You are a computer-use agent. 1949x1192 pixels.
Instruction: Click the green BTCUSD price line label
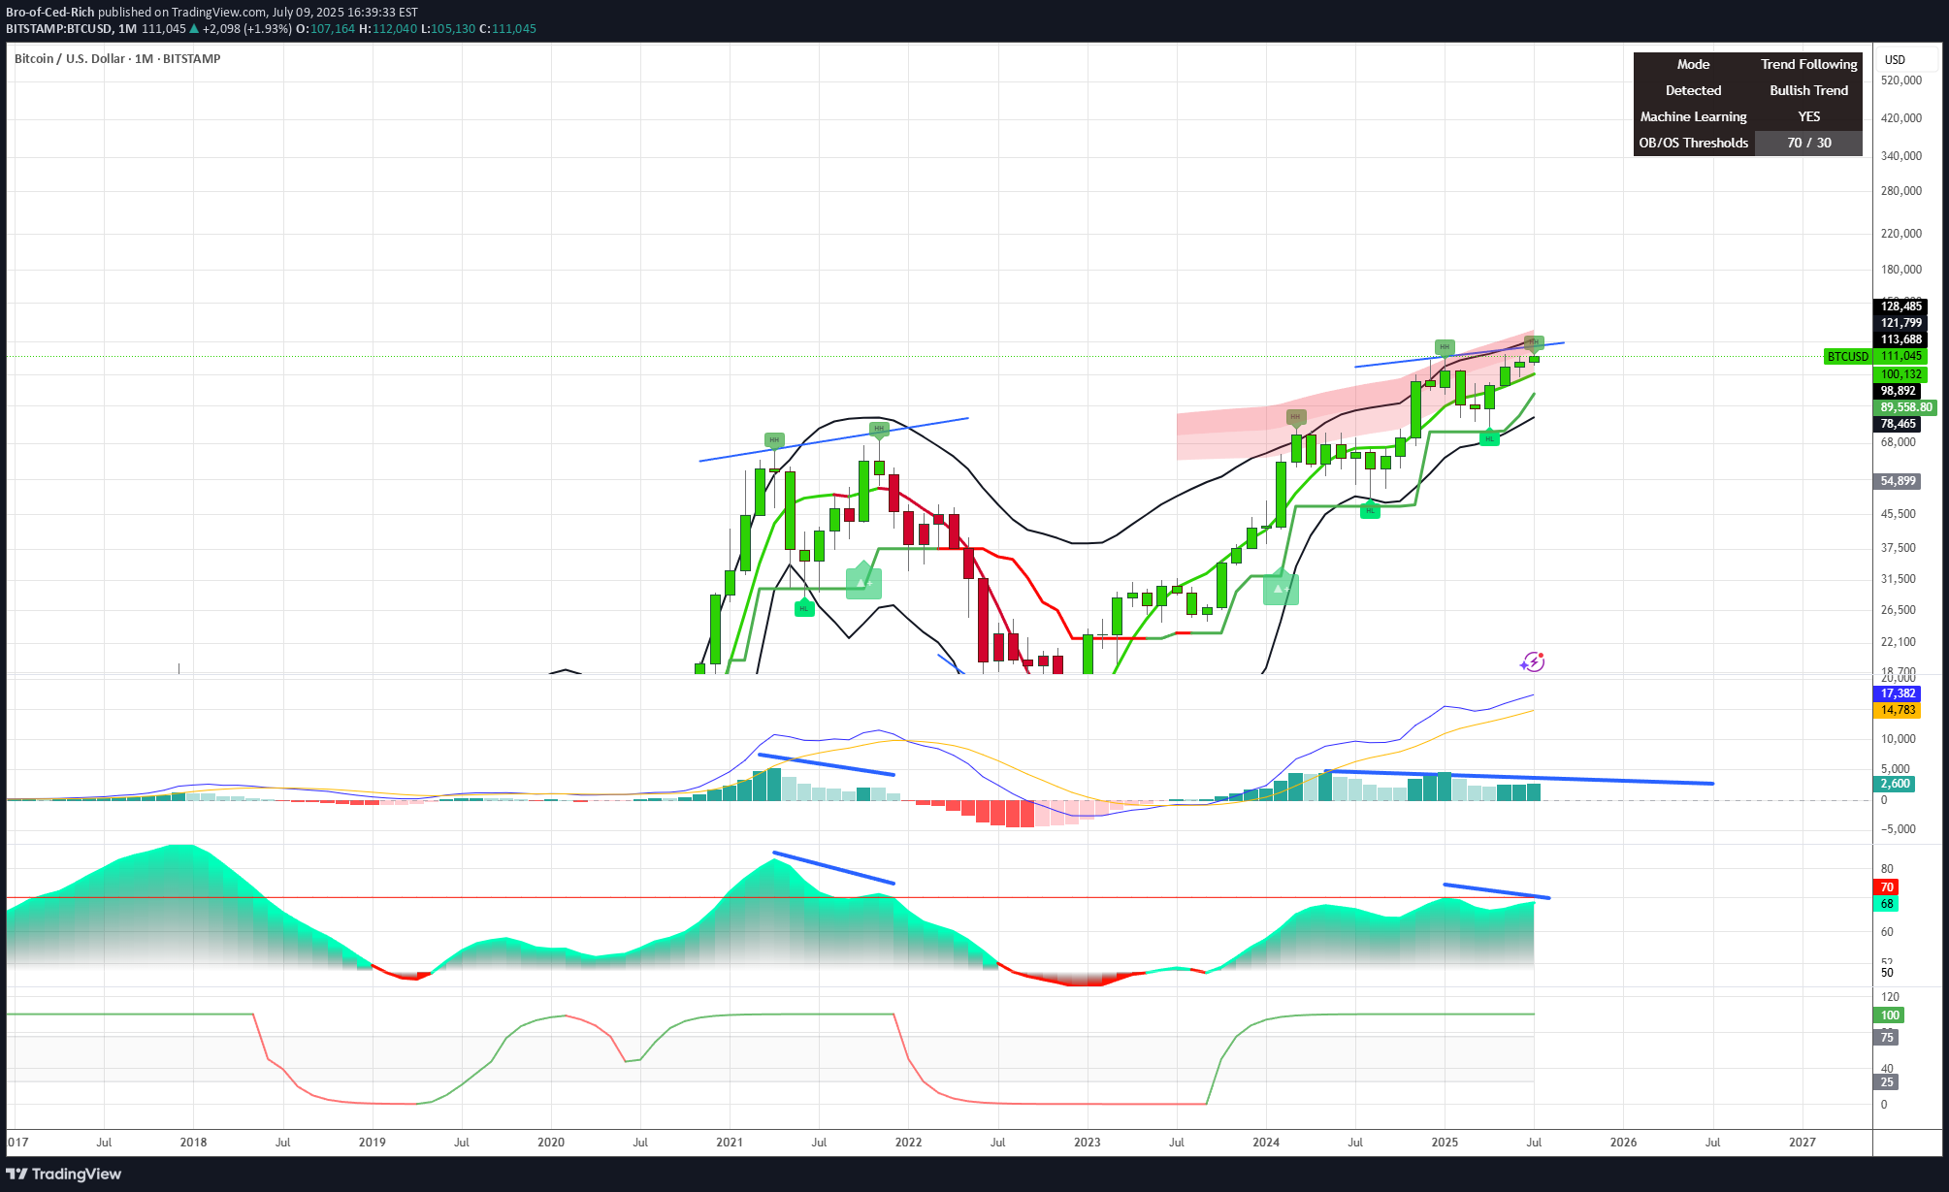coord(1847,357)
